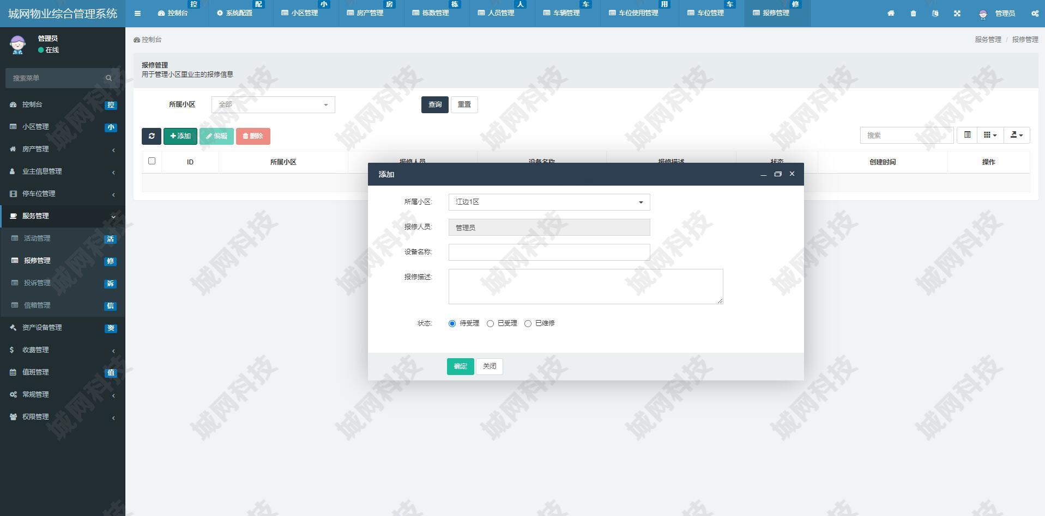Open the columns dropdown in toolbar

(x=990, y=135)
